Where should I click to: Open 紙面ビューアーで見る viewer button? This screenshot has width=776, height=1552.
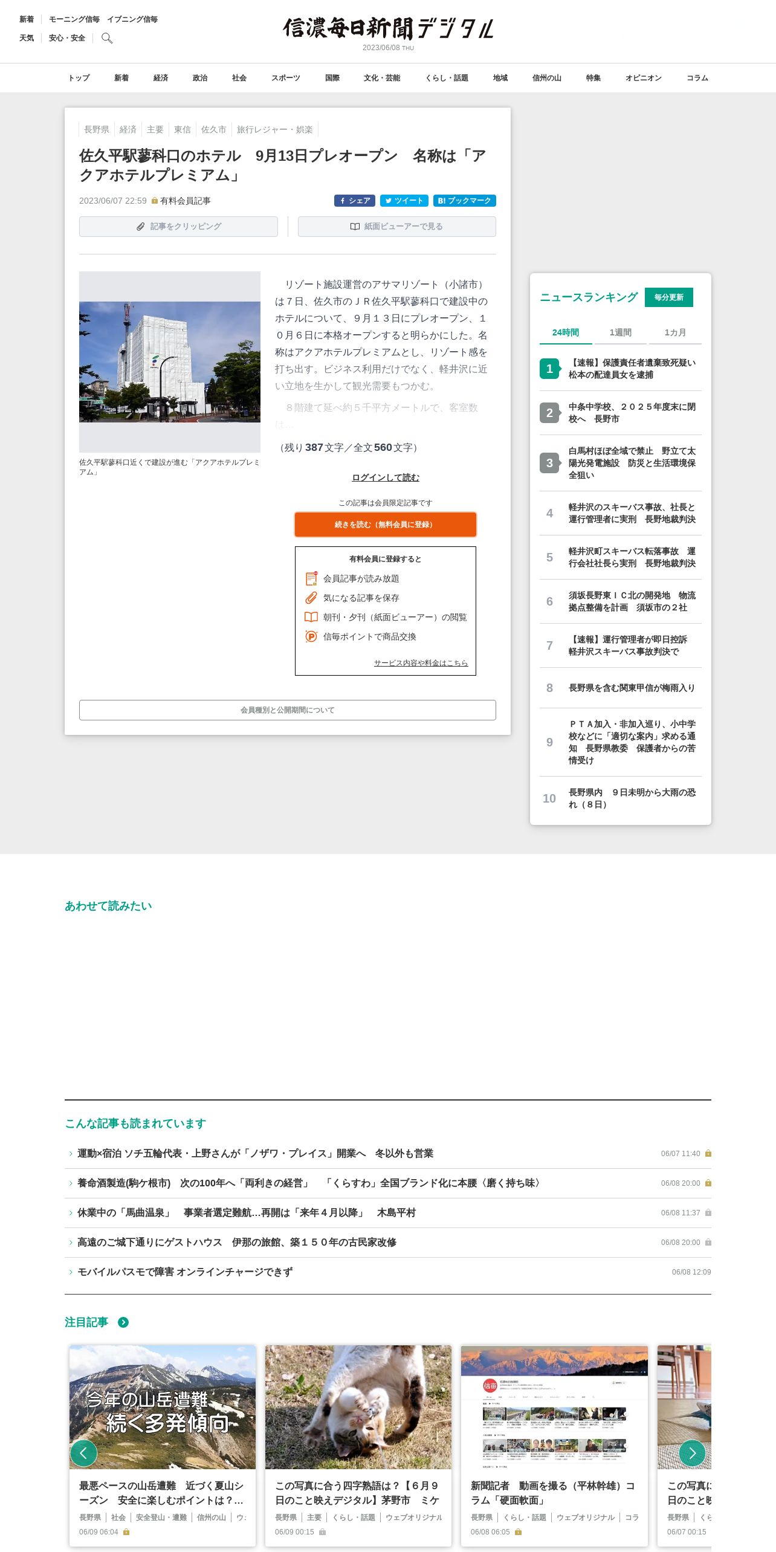(x=397, y=227)
